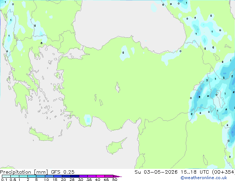Click the 'Precipitation [mm]' title text
The image size is (235, 181).
(24, 172)
